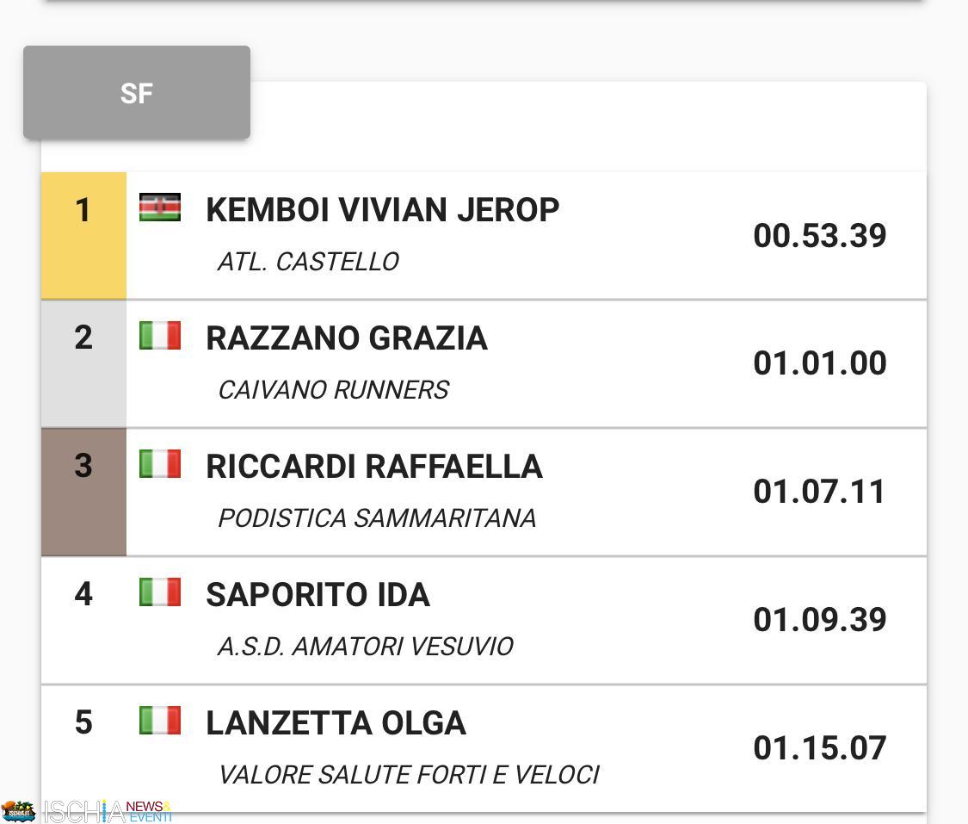The height and width of the screenshot is (824, 968).
Task: Click the bronze third-place rank badge
Action: (x=83, y=493)
